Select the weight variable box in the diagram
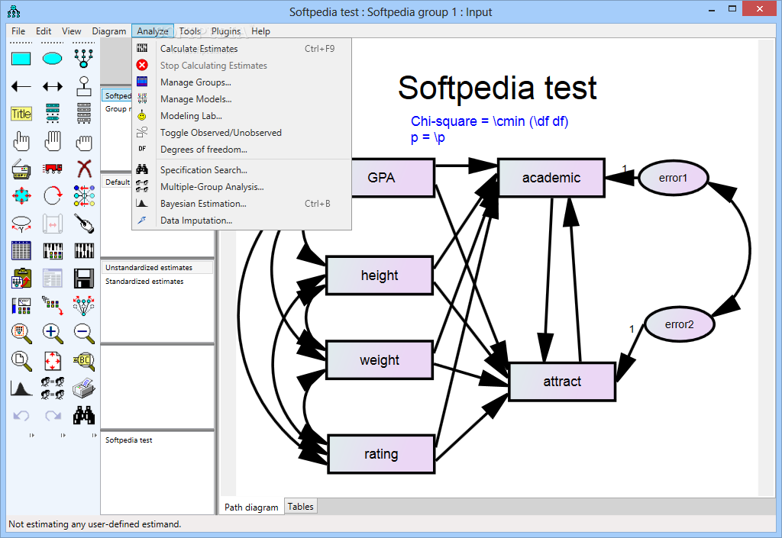The height and width of the screenshot is (538, 782). click(x=380, y=360)
